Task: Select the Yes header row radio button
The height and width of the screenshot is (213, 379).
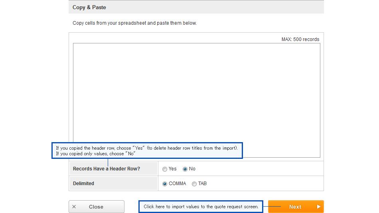Action: click(165, 169)
